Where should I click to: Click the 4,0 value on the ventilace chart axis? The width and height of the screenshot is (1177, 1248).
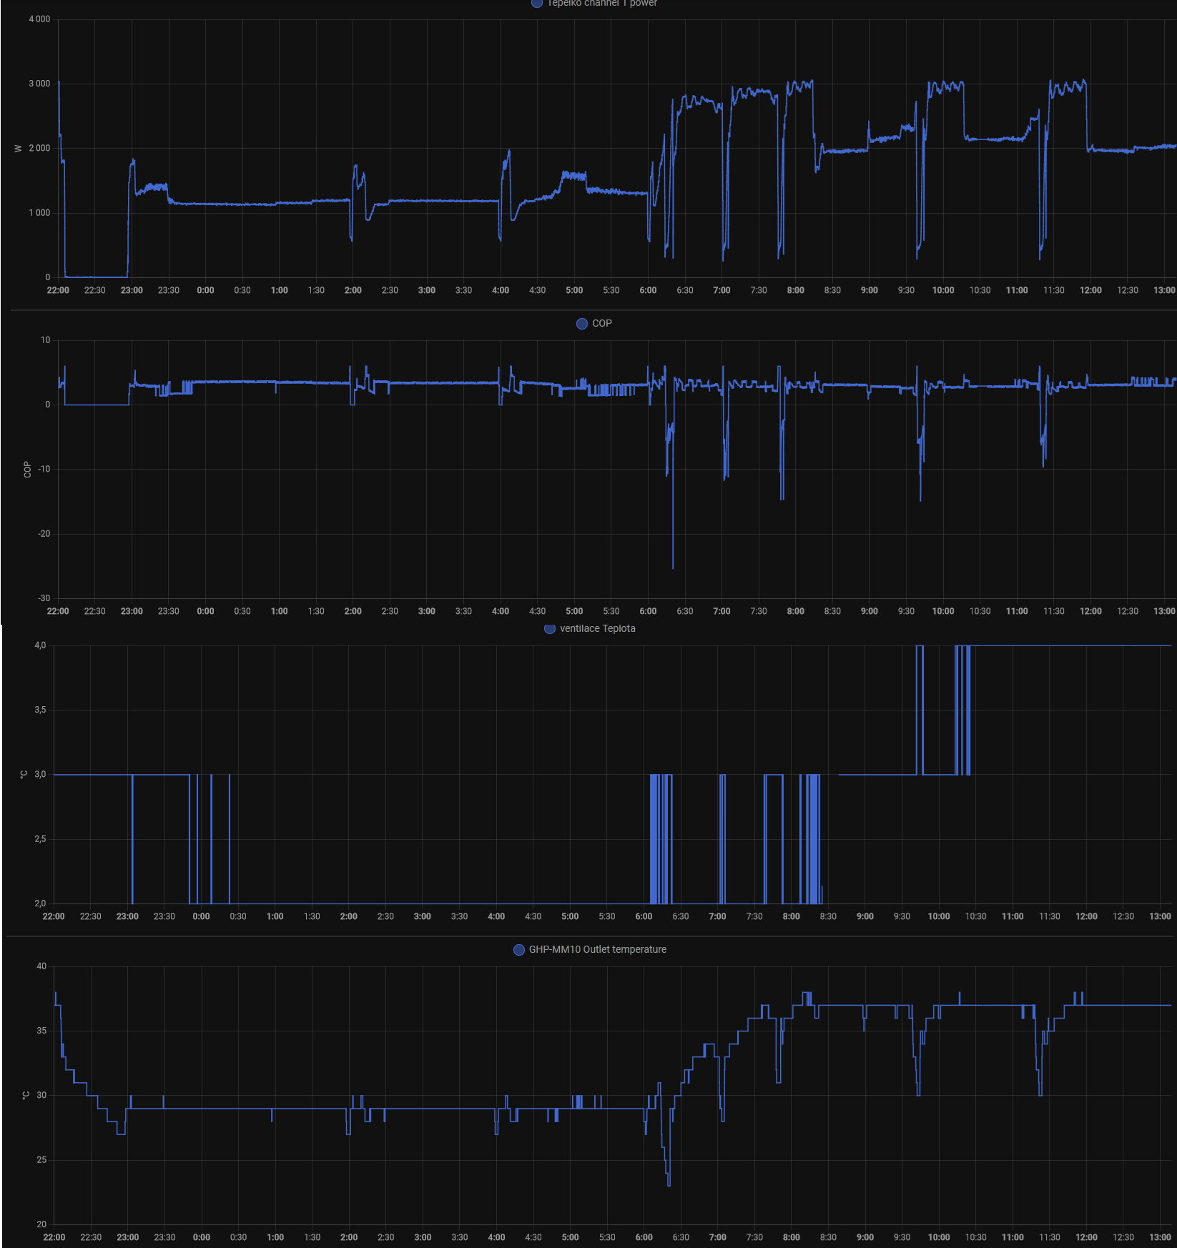[x=40, y=645]
